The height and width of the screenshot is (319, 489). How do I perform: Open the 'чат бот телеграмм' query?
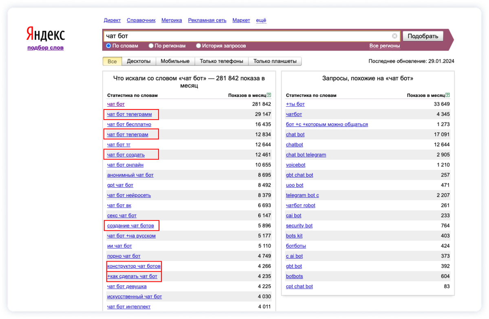[129, 114]
